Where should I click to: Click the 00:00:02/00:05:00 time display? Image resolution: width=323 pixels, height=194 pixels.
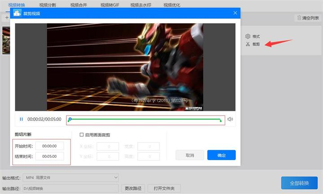(44, 119)
